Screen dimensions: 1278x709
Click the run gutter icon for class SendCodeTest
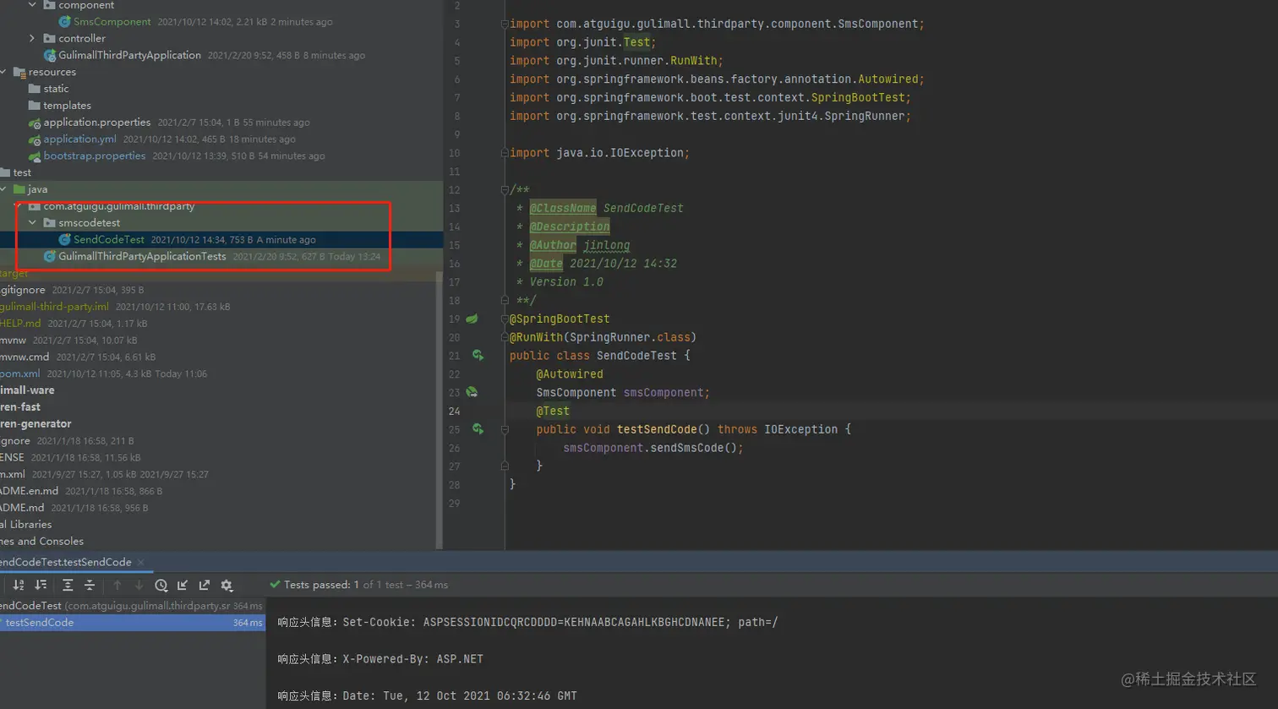pos(478,356)
